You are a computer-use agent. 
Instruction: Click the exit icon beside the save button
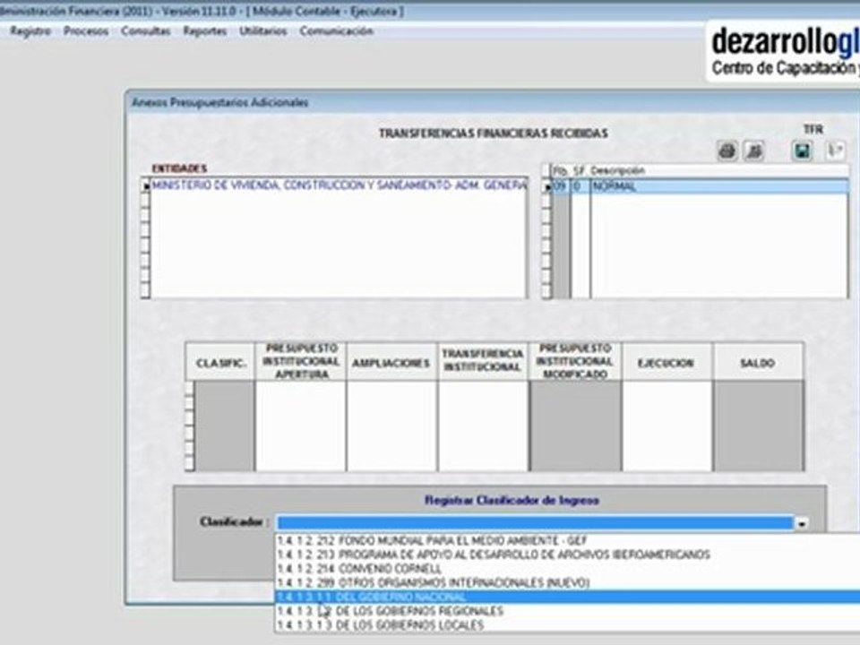click(x=835, y=150)
